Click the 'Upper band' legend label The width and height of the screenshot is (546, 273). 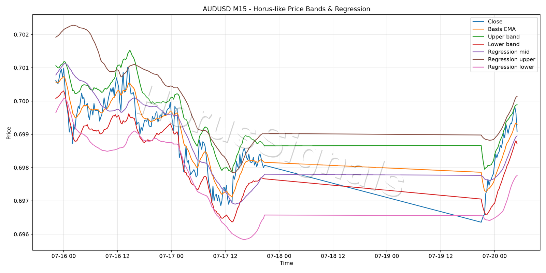(504, 37)
